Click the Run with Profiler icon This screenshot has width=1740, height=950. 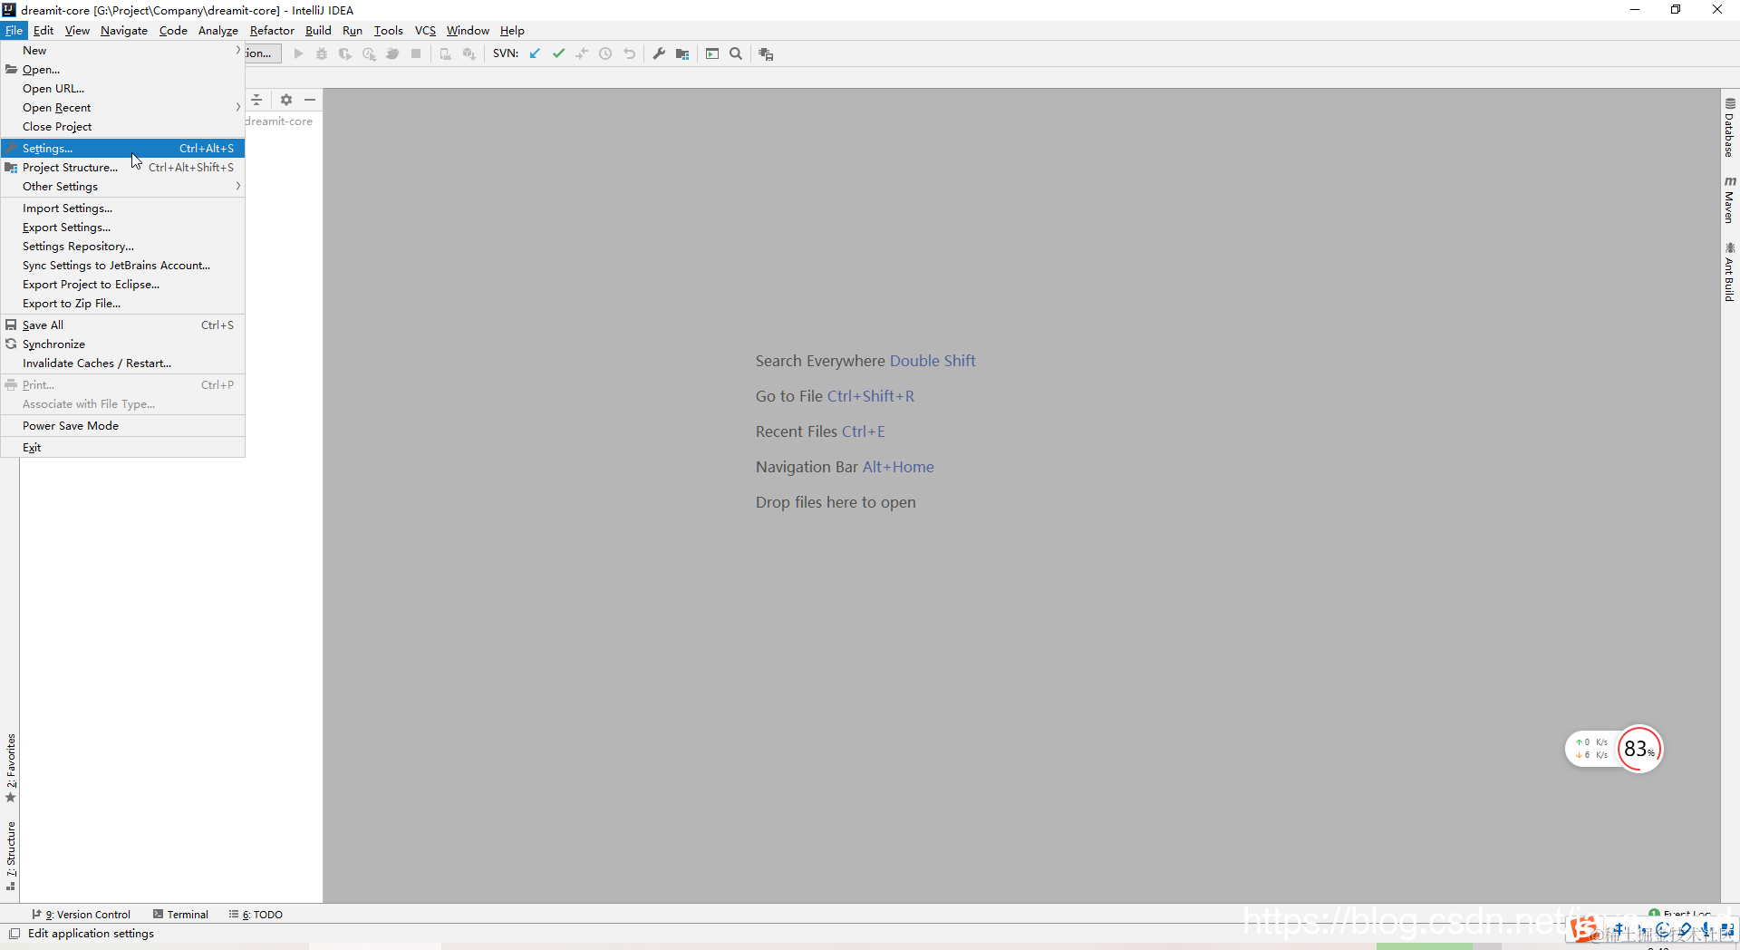[369, 53]
